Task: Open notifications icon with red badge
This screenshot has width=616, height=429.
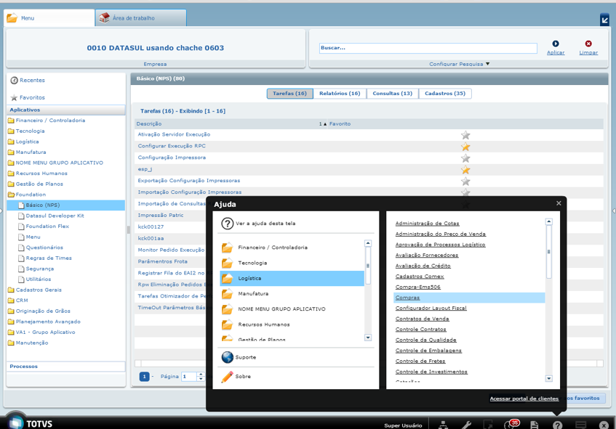Action: click(511, 424)
